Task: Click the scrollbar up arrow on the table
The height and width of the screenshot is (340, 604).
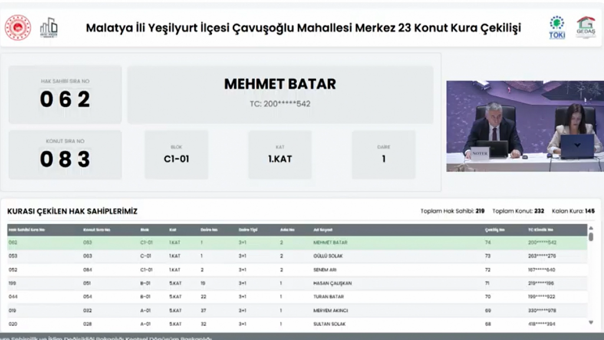Action: click(591, 228)
